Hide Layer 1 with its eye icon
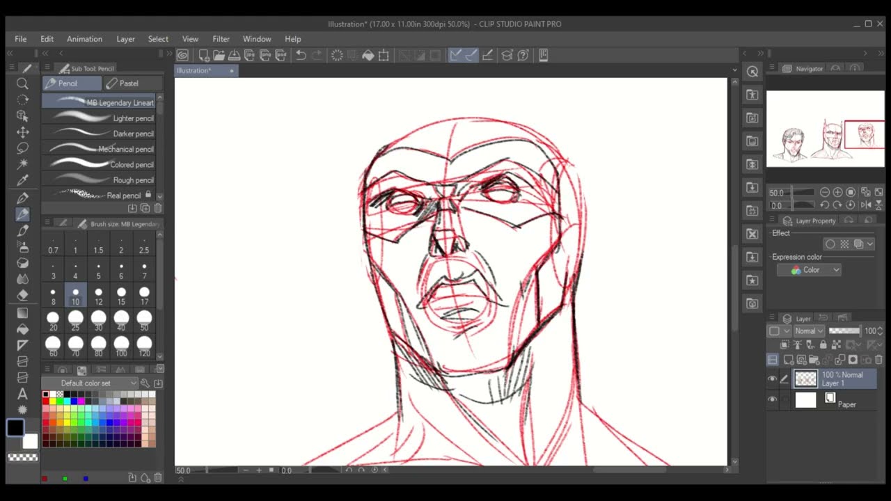 (772, 379)
